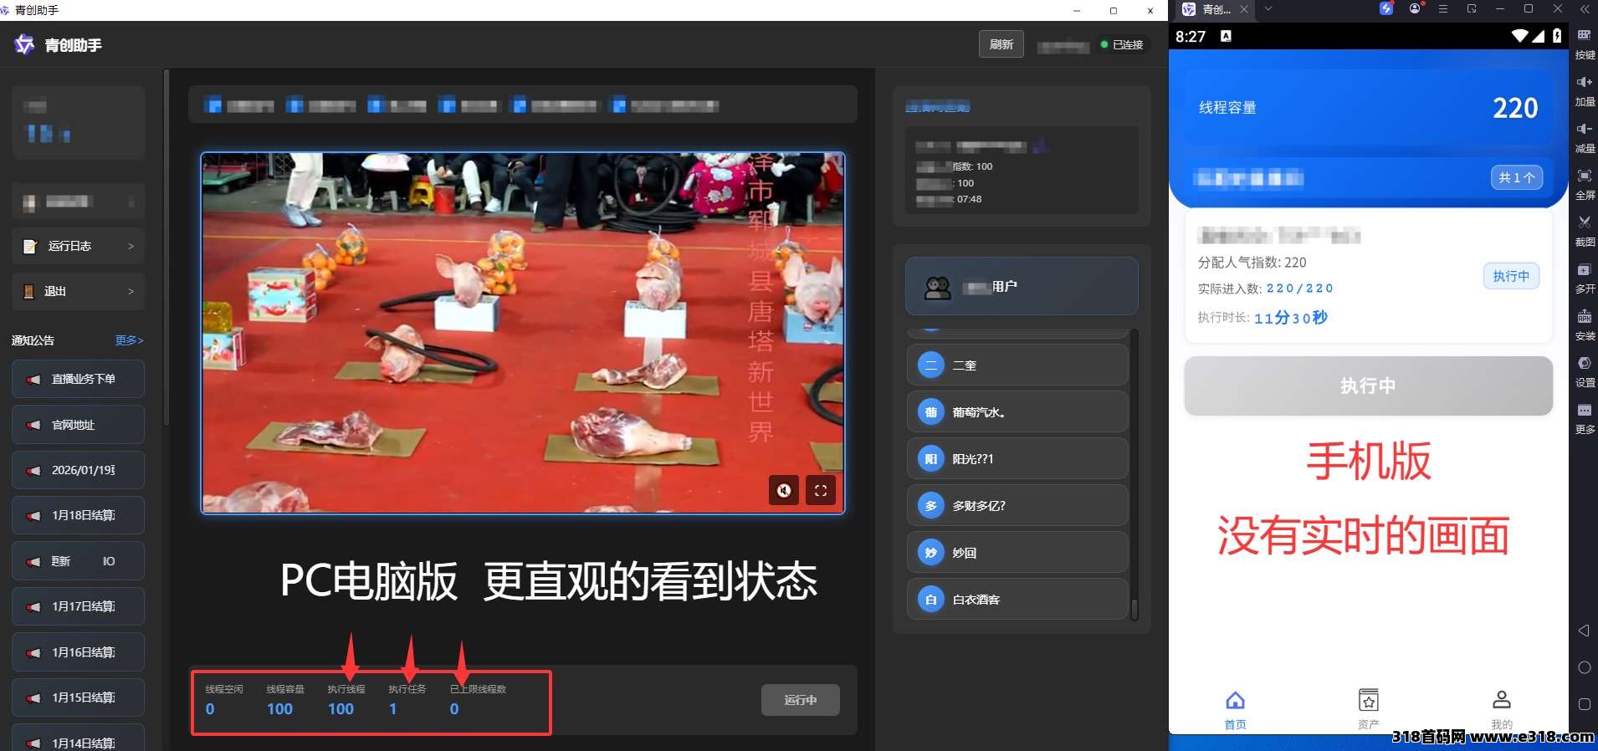Viewport: 1598px width, 751px height.
Task: Open multi-instance 多开 icon
Action: click(1585, 270)
